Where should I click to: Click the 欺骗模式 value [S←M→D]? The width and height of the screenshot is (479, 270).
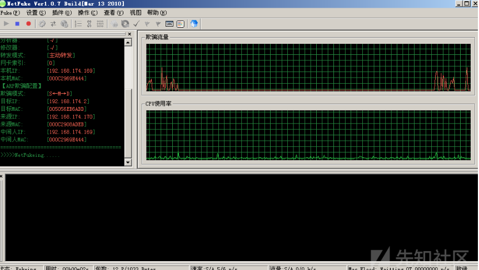(x=59, y=94)
